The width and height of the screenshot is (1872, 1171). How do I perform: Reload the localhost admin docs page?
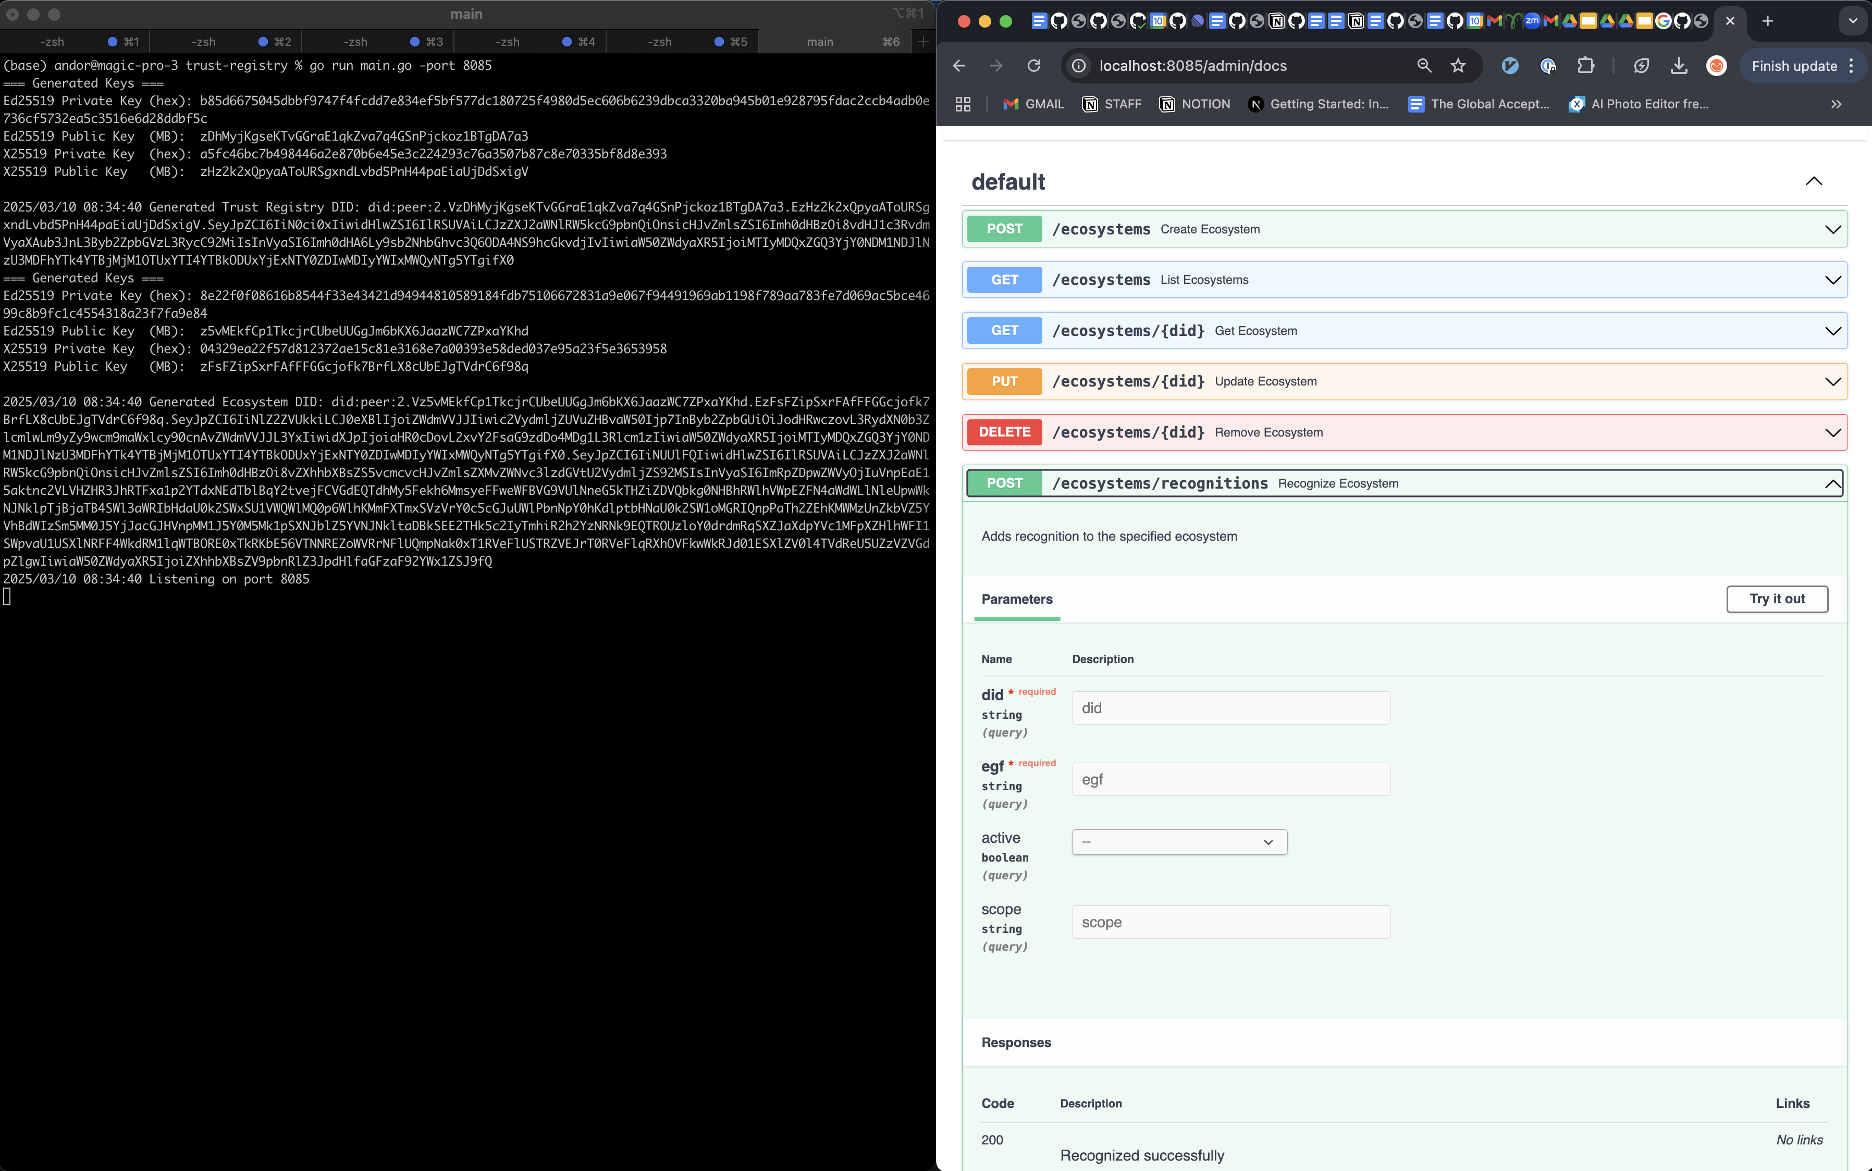pyautogui.click(x=1033, y=66)
